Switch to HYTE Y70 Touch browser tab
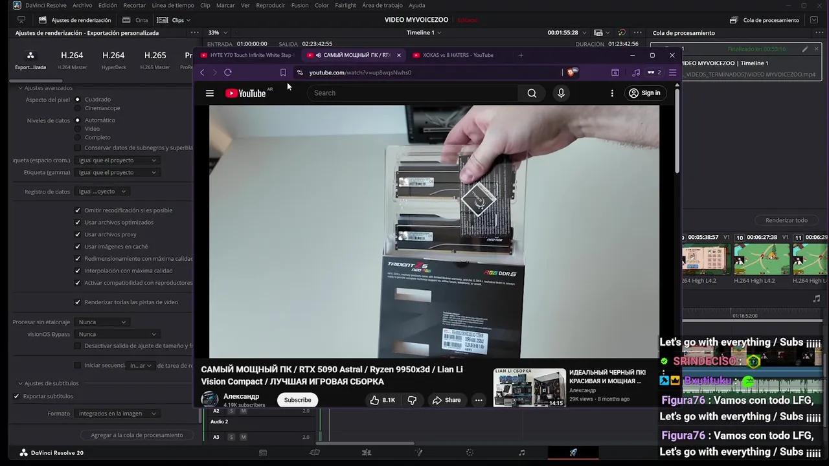This screenshot has width=829, height=466. [247, 55]
